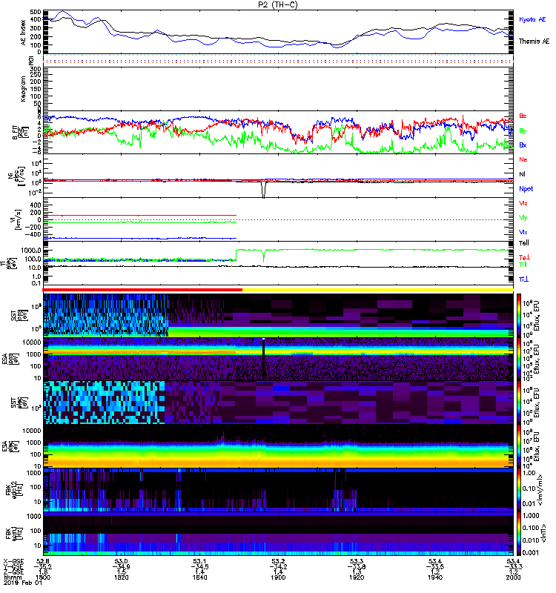Click the FBK scm [Hz] axis title

(15, 532)
